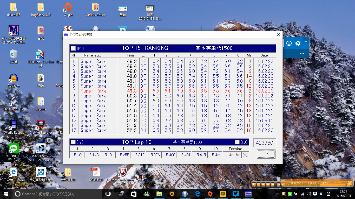
Task: Dismiss the orange survey notification popup
Action: click(x=350, y=183)
